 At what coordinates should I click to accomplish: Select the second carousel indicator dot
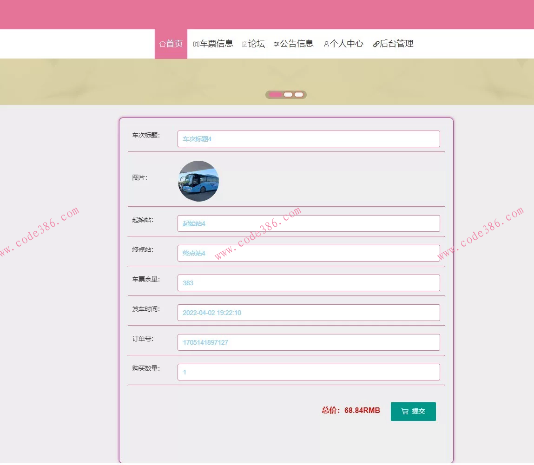tap(288, 94)
